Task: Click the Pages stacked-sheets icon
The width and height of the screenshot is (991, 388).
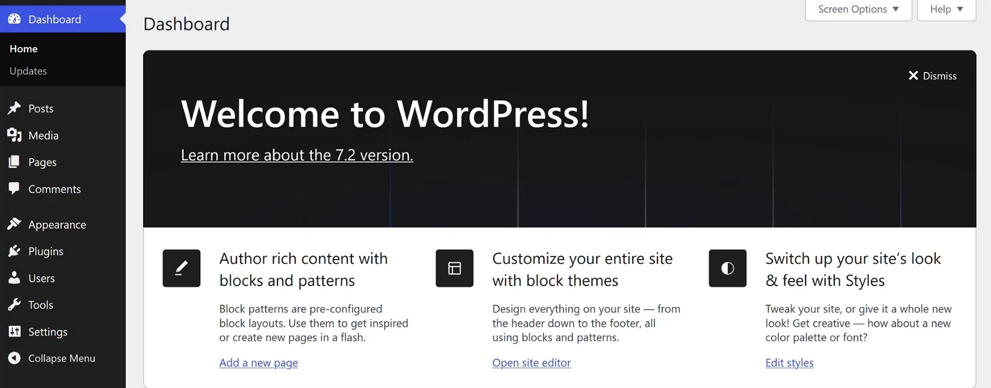Action: coord(14,162)
